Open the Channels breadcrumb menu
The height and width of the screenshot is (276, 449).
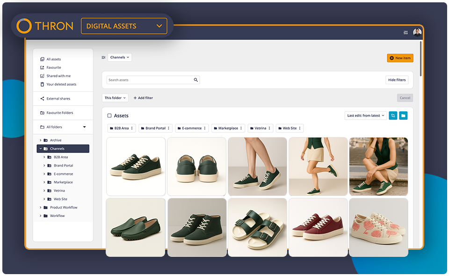coord(119,57)
